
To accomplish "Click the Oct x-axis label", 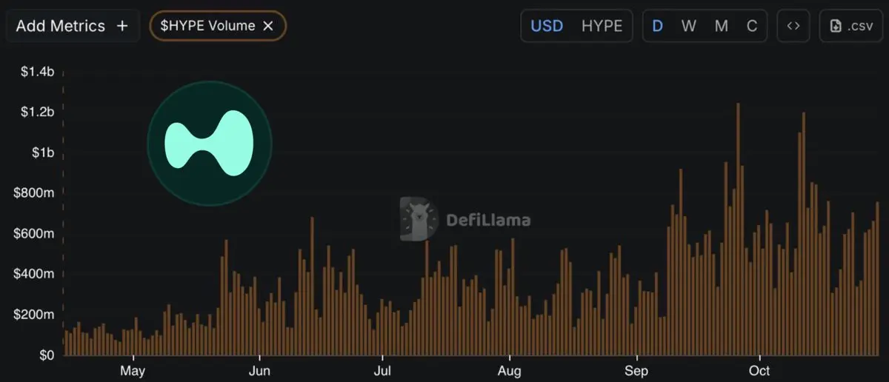I will pyautogui.click(x=759, y=370).
